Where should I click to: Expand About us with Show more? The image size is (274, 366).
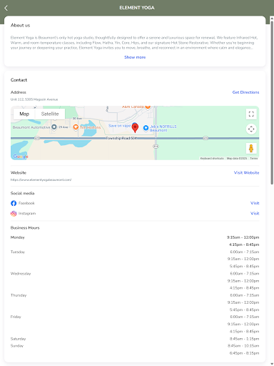point(135,57)
